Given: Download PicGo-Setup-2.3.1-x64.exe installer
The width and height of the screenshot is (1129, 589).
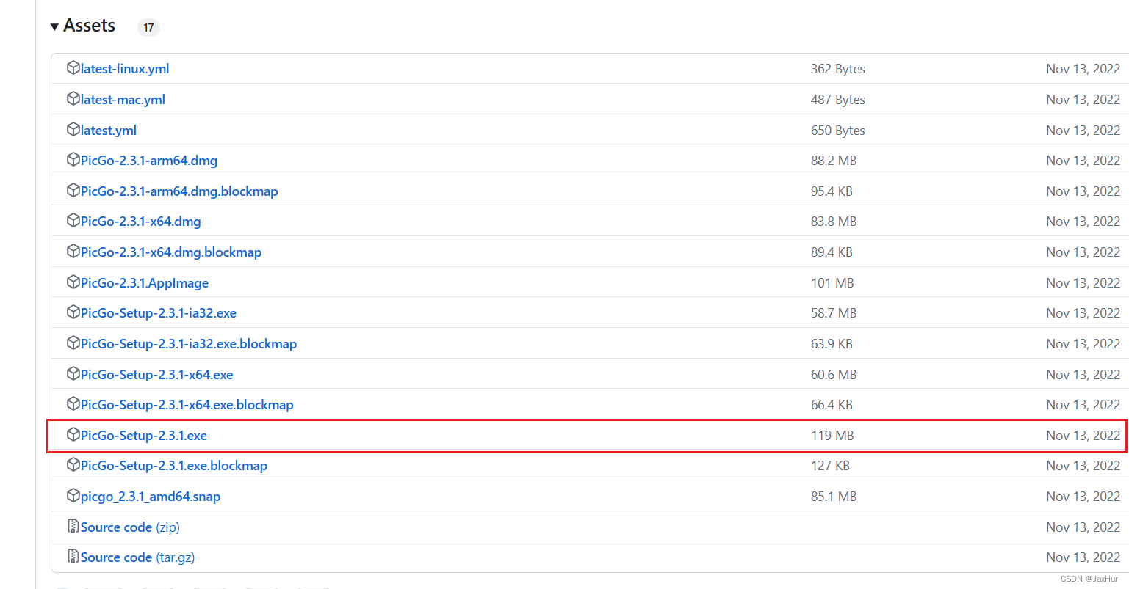Looking at the screenshot, I should (x=157, y=375).
